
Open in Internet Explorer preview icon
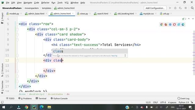pyautogui.click(x=179, y=24)
